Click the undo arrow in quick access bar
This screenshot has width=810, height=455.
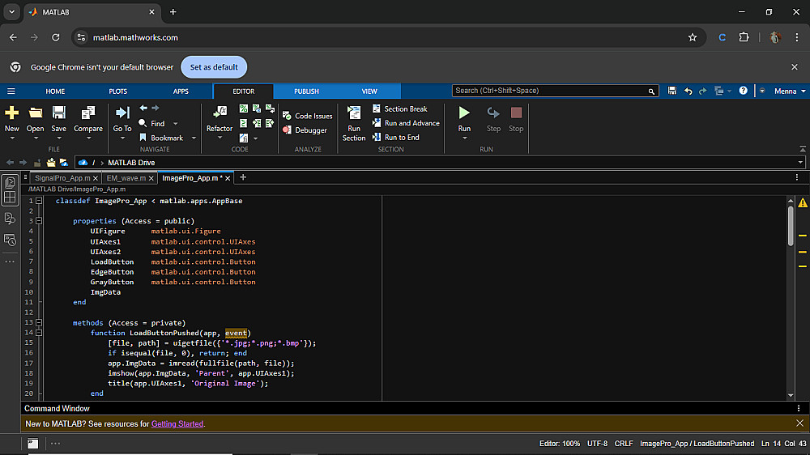[688, 91]
